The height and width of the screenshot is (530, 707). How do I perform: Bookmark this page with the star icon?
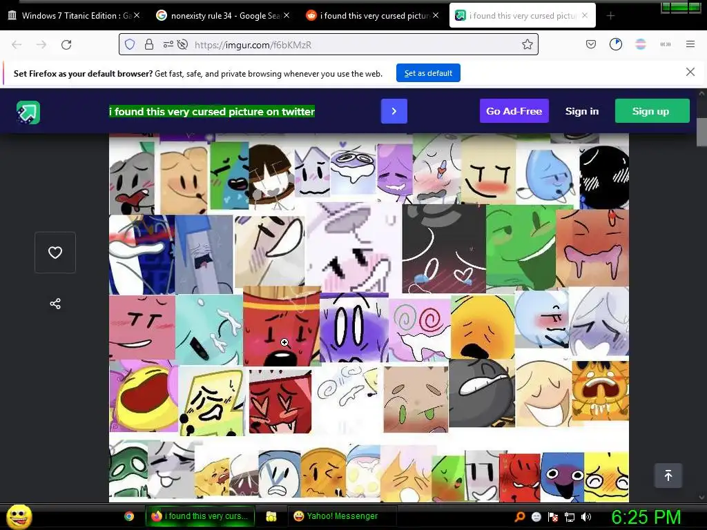pyautogui.click(x=527, y=44)
